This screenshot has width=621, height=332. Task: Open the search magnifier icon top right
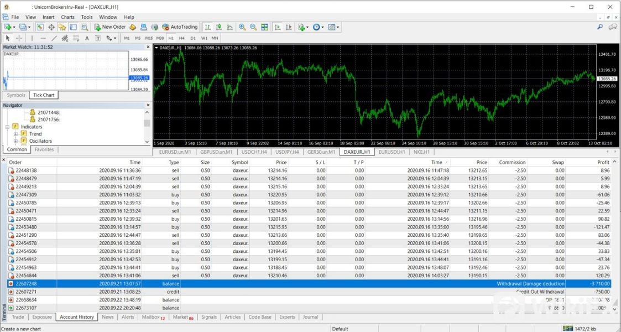(600, 27)
